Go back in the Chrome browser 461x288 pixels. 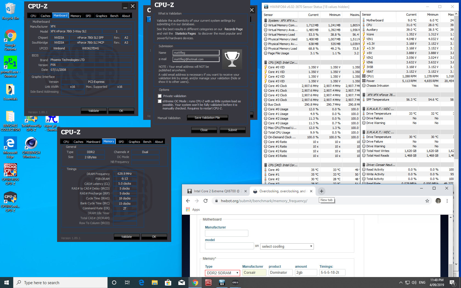[x=188, y=201]
